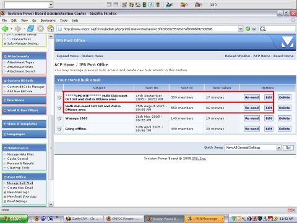Open View Email Error Logs in sidebar

22,196
